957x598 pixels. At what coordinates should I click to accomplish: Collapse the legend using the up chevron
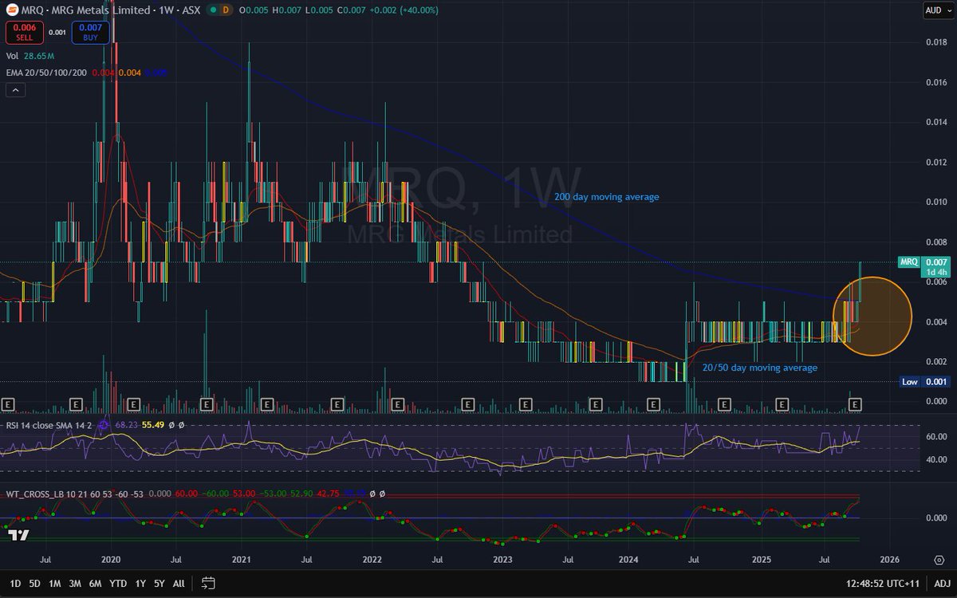(x=15, y=89)
